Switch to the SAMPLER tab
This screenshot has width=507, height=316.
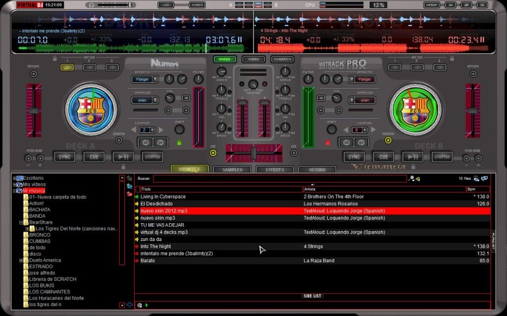[233, 170]
